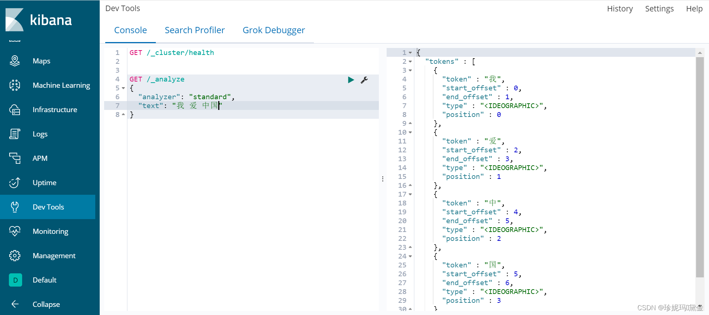
Task: Collapse response root object at line 1
Action: 410,53
